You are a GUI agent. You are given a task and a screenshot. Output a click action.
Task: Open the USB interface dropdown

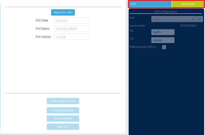[x=150, y=4]
